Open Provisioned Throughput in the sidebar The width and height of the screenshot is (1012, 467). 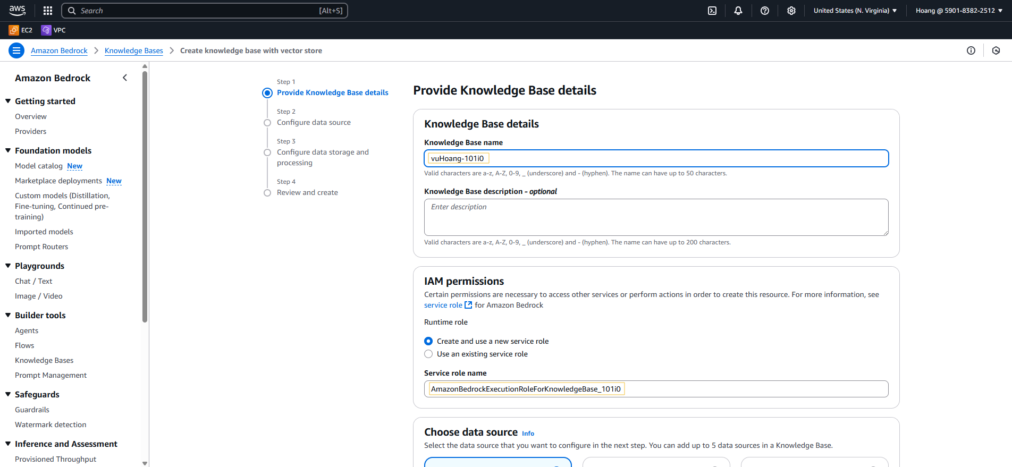coord(56,459)
